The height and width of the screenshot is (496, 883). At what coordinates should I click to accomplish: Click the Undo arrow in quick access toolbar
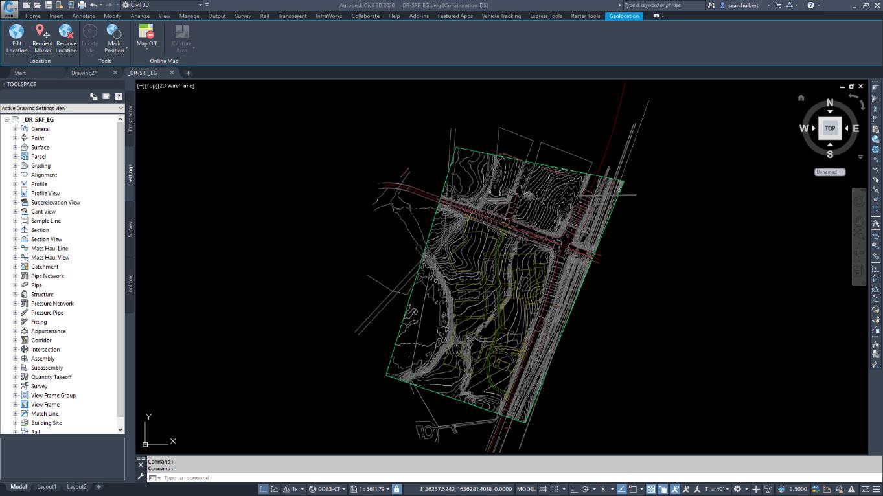93,5
